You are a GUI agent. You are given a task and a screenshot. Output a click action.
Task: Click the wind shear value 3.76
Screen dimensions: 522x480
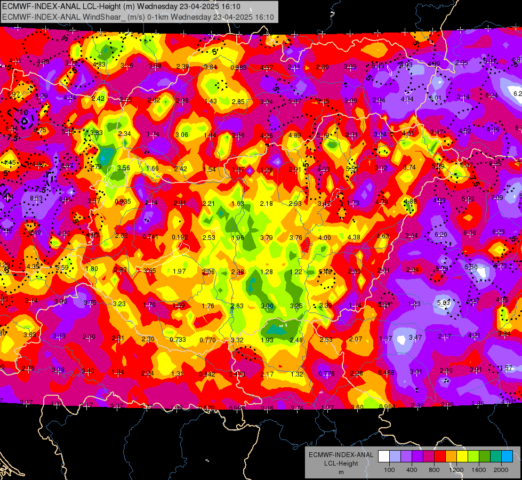[x=295, y=237]
